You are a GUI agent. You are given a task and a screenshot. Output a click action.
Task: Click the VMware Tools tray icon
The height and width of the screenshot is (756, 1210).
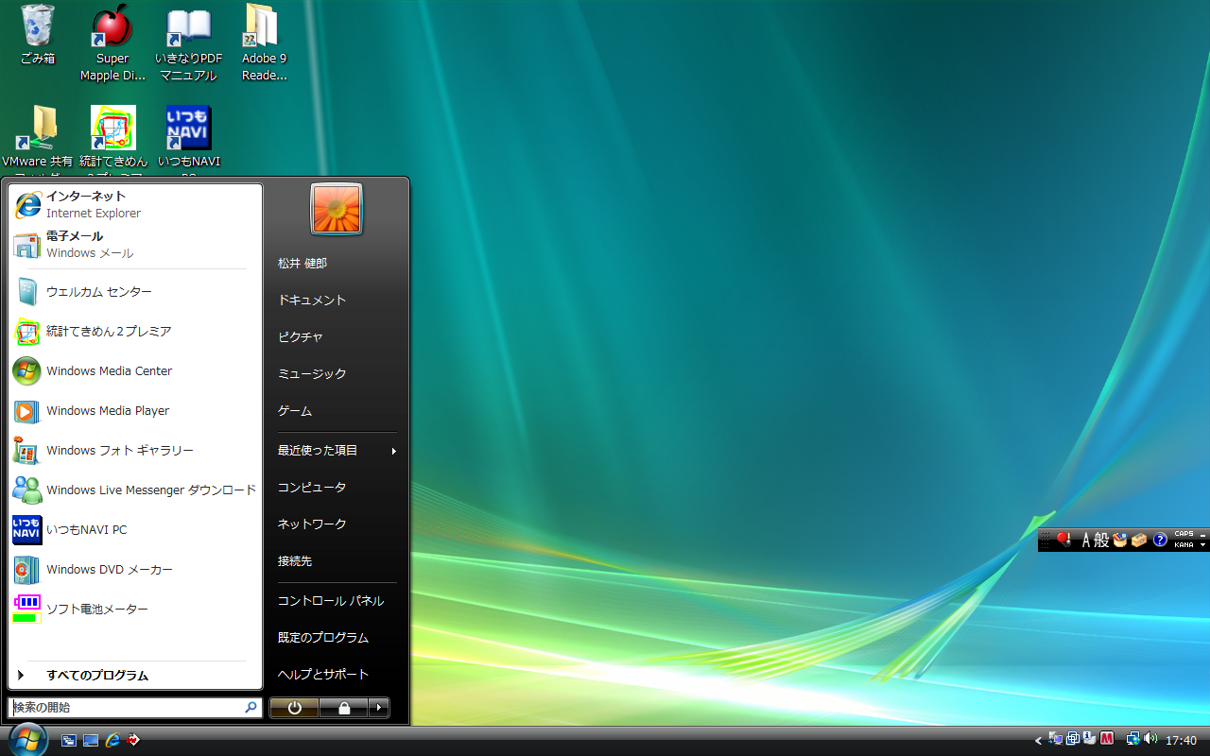click(1073, 739)
